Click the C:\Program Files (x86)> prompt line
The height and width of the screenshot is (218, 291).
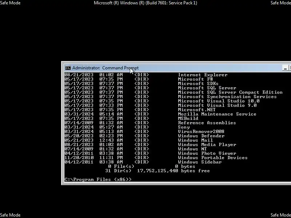[x=98, y=179]
